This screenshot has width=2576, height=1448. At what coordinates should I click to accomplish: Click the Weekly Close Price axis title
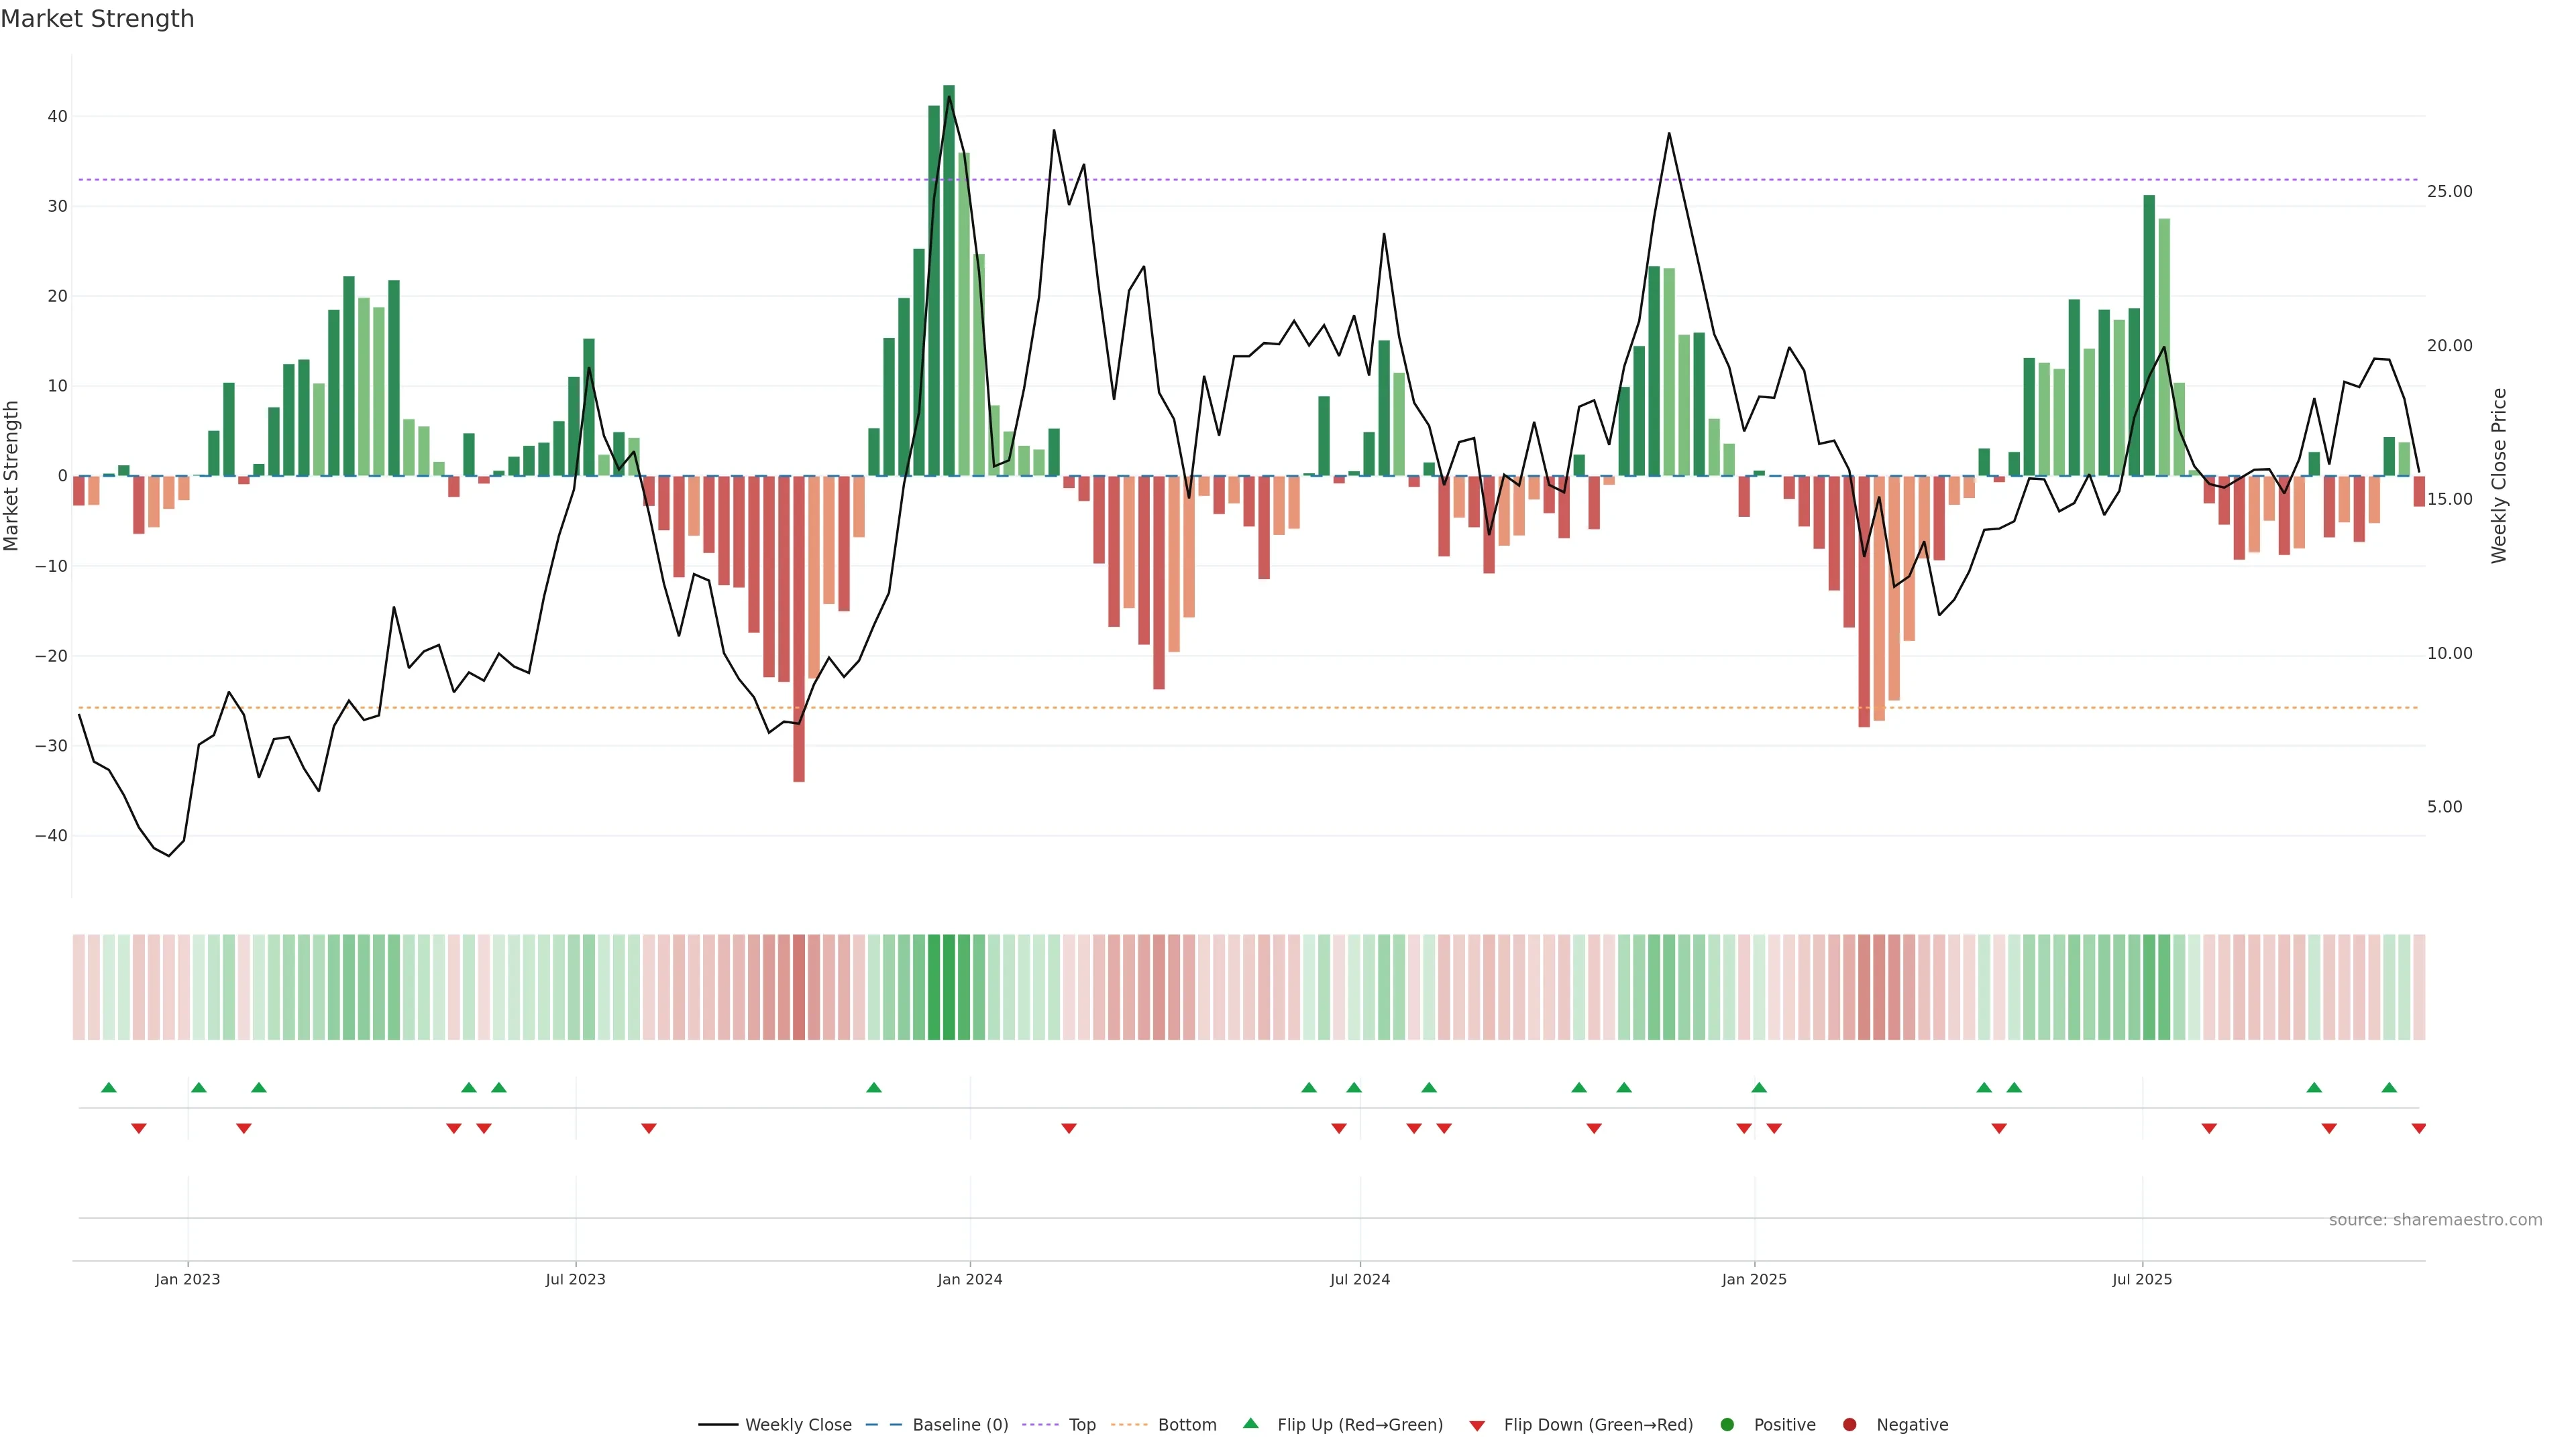pos(2499,476)
